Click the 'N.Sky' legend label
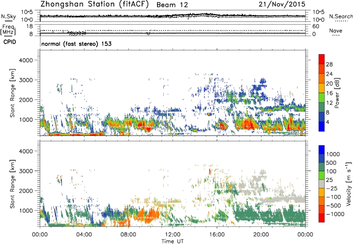The width and height of the screenshot is (353, 244). (8, 16)
